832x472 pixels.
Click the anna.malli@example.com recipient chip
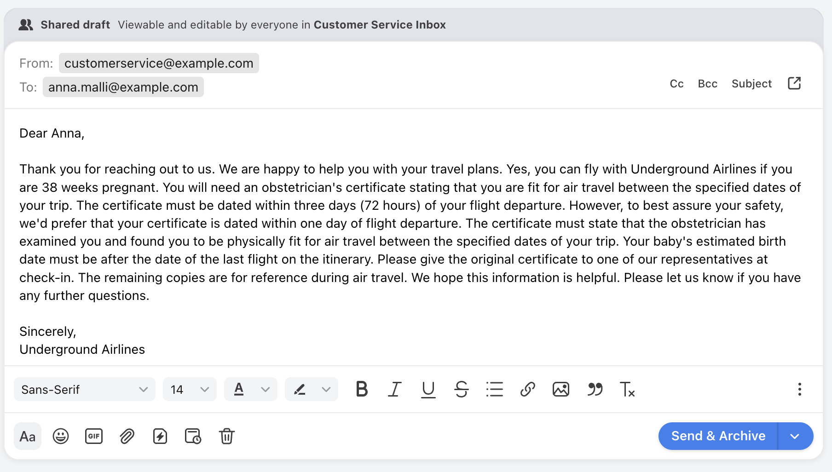tap(123, 87)
